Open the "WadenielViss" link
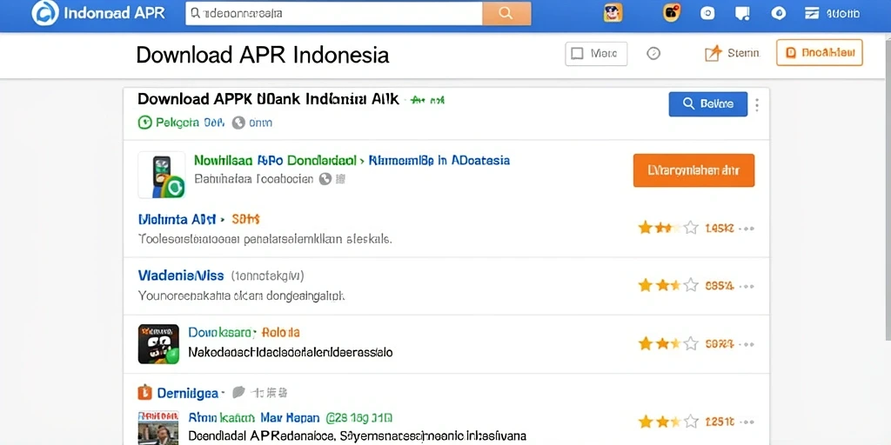891x445 pixels. coord(181,276)
